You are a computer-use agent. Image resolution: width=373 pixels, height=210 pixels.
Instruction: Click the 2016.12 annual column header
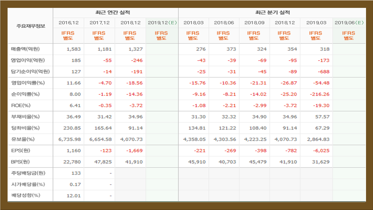tap(68, 23)
